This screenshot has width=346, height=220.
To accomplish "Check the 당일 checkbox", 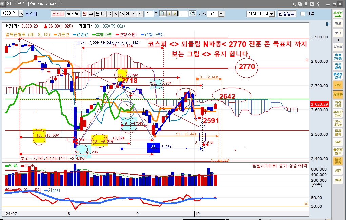I will [303, 14].
